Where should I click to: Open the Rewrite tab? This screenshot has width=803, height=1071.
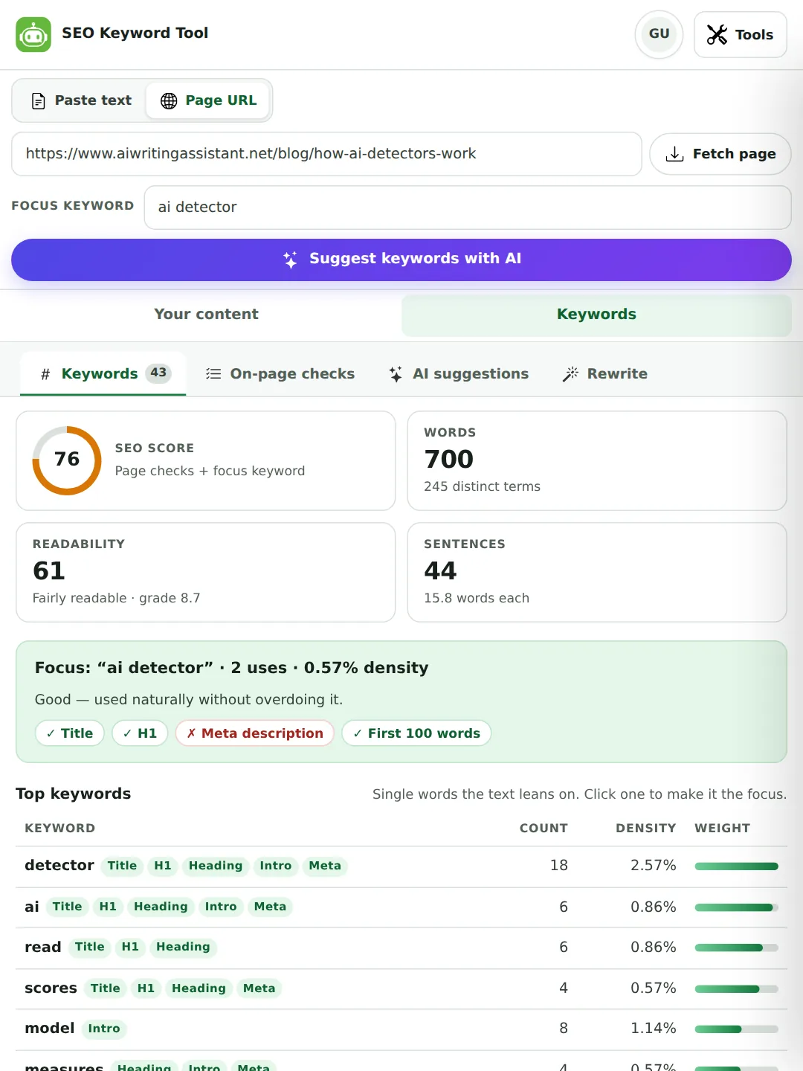605,373
